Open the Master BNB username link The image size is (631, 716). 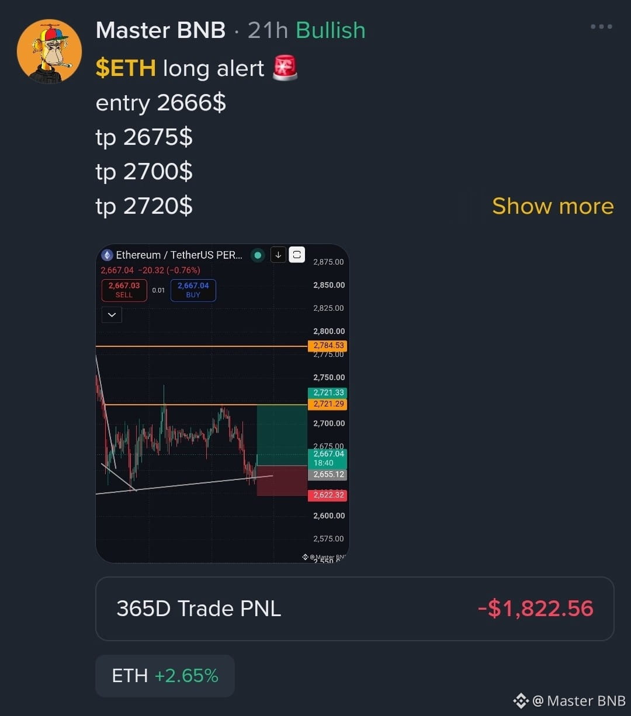[161, 30]
